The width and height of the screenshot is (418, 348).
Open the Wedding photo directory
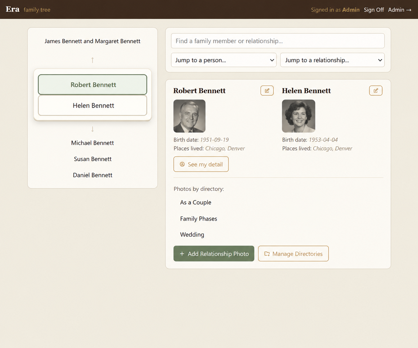192,235
